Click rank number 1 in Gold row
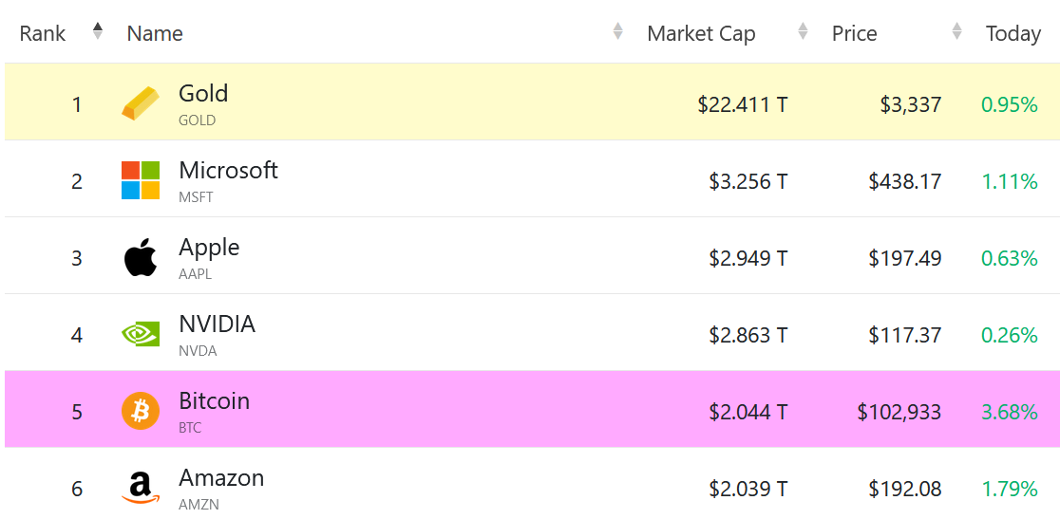This screenshot has height=519, width=1060. (76, 104)
